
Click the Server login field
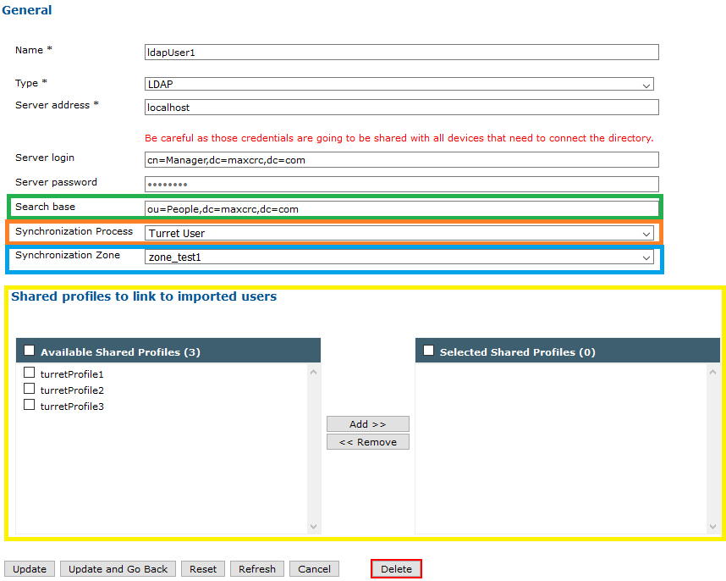click(401, 160)
